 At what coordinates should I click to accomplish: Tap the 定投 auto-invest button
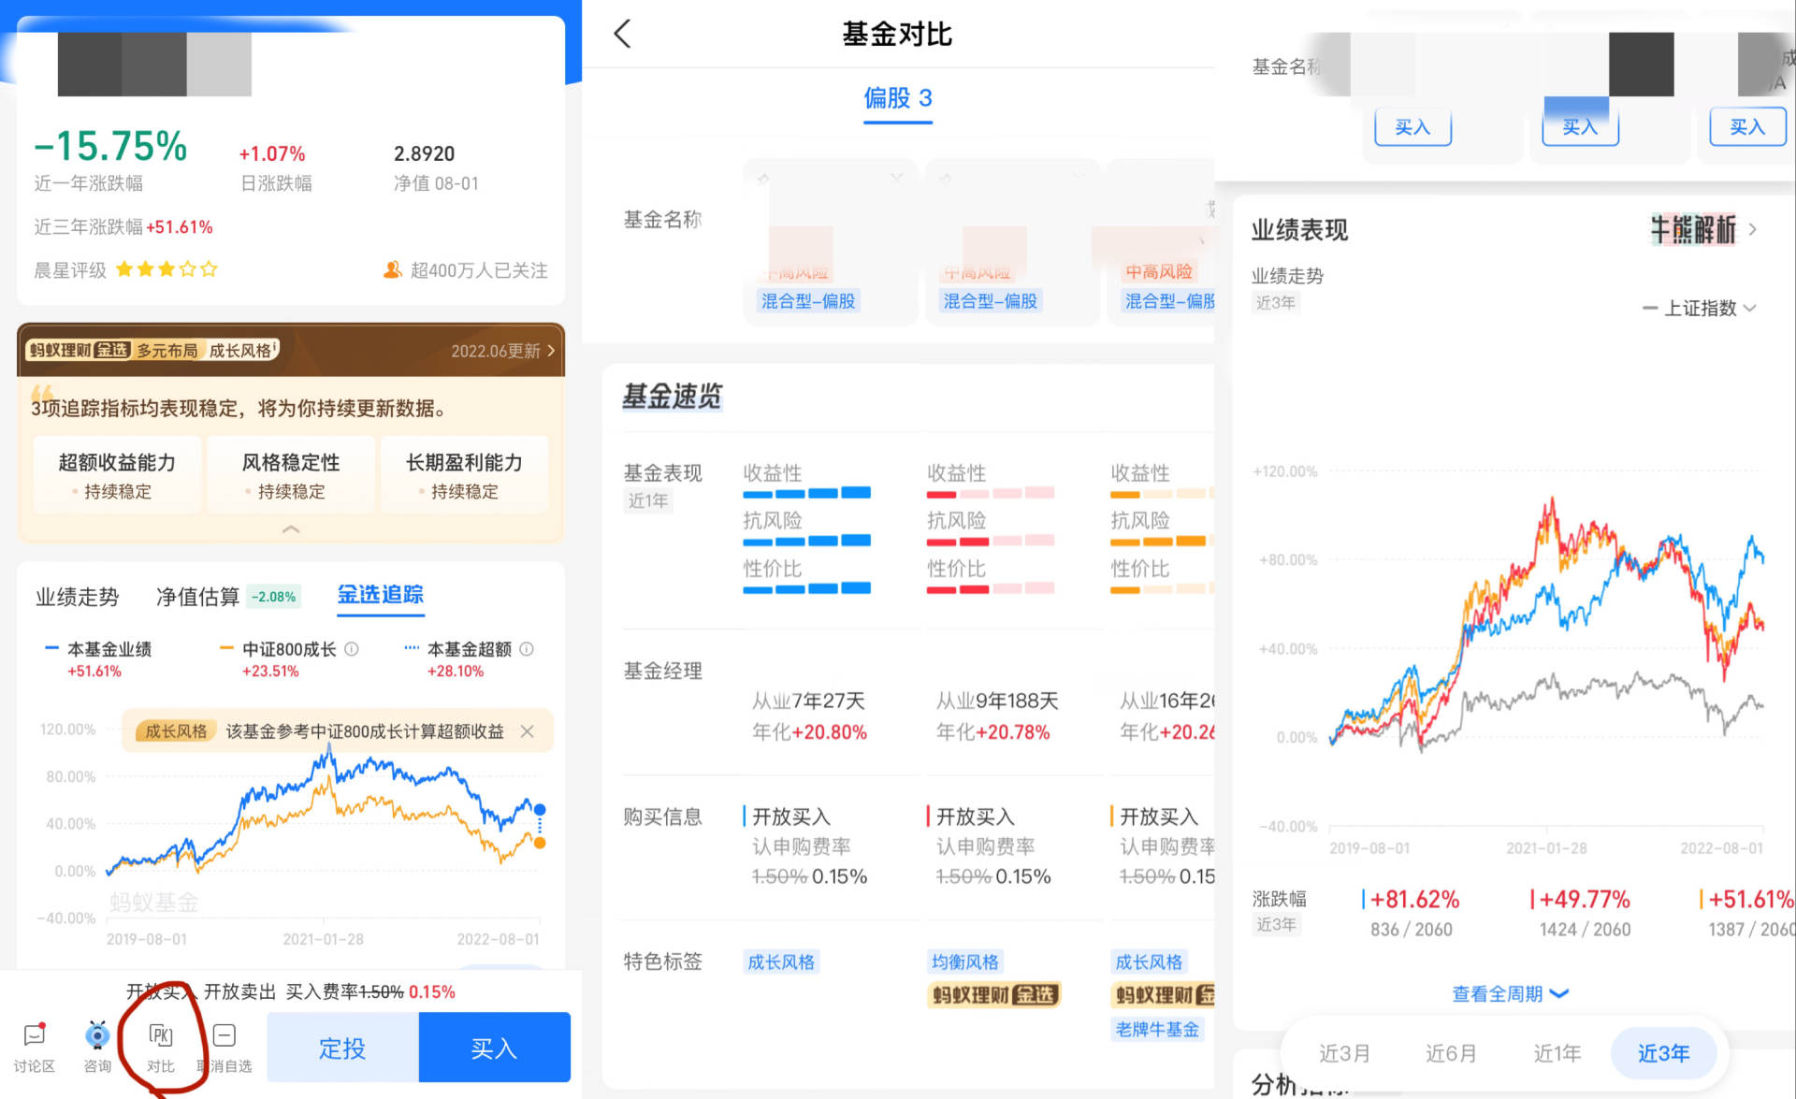pos(342,1048)
